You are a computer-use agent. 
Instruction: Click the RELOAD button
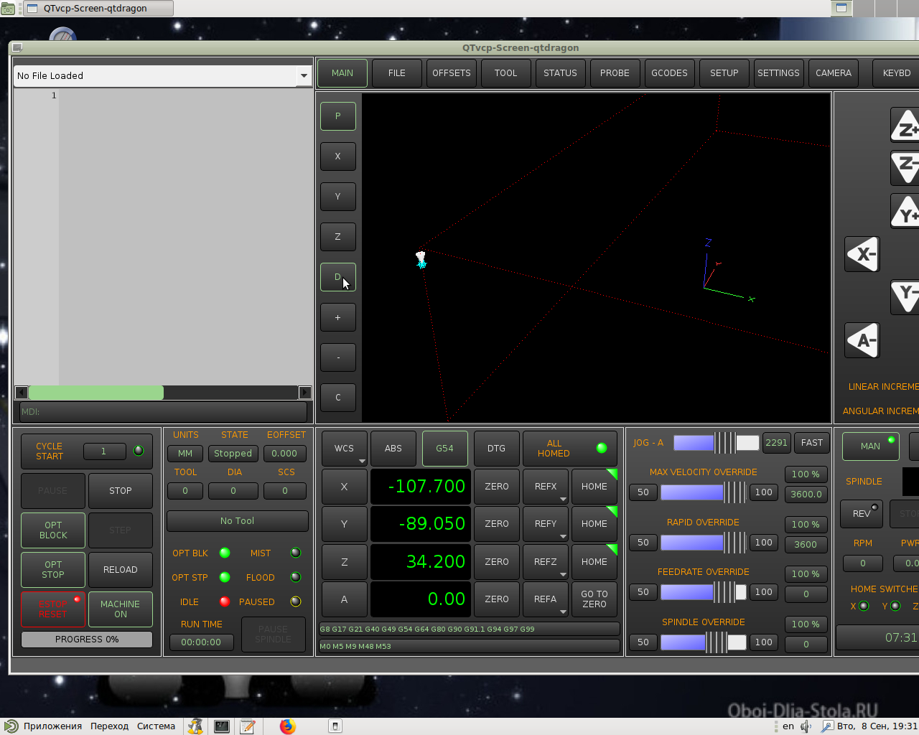pos(121,570)
